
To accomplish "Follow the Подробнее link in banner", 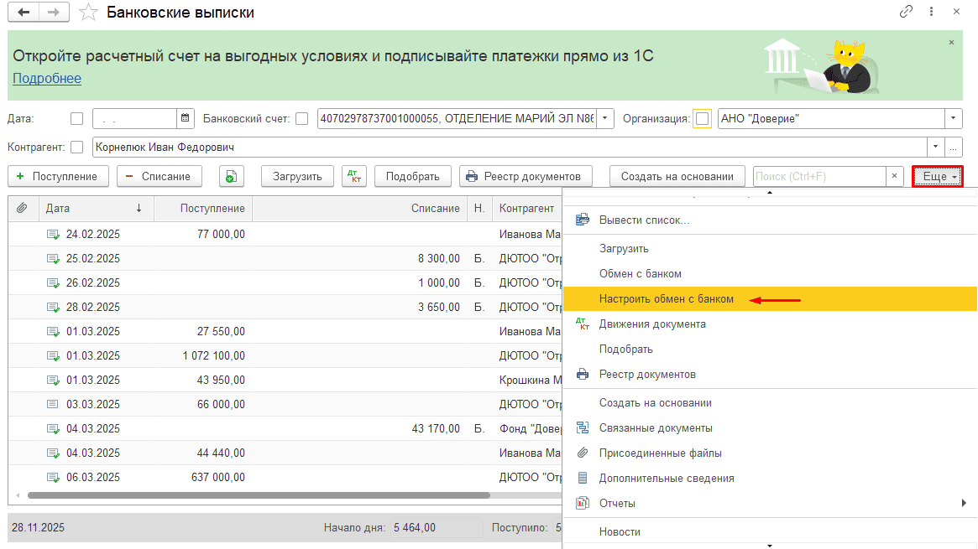I will pyautogui.click(x=47, y=78).
